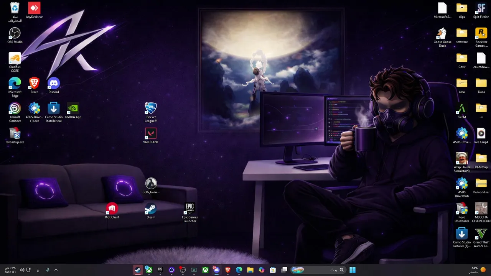The width and height of the screenshot is (491, 276).
Task: Open Steam from the taskbar
Action: pyautogui.click(x=137, y=270)
